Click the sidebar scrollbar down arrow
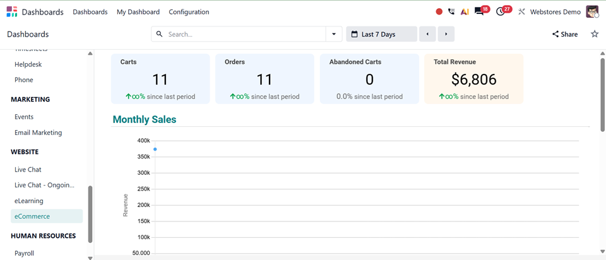This screenshot has height=260, width=606. coord(90,257)
